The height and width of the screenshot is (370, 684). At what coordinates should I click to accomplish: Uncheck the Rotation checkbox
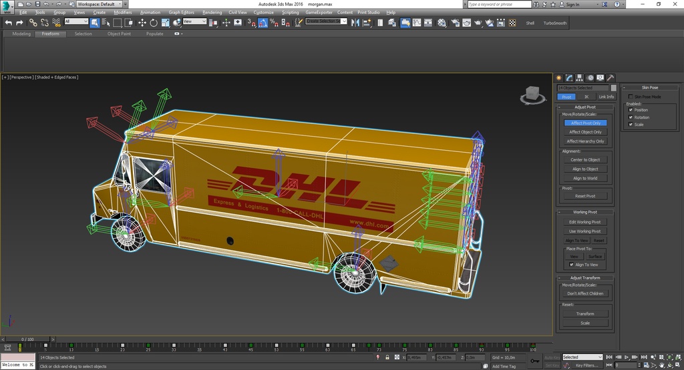click(631, 117)
